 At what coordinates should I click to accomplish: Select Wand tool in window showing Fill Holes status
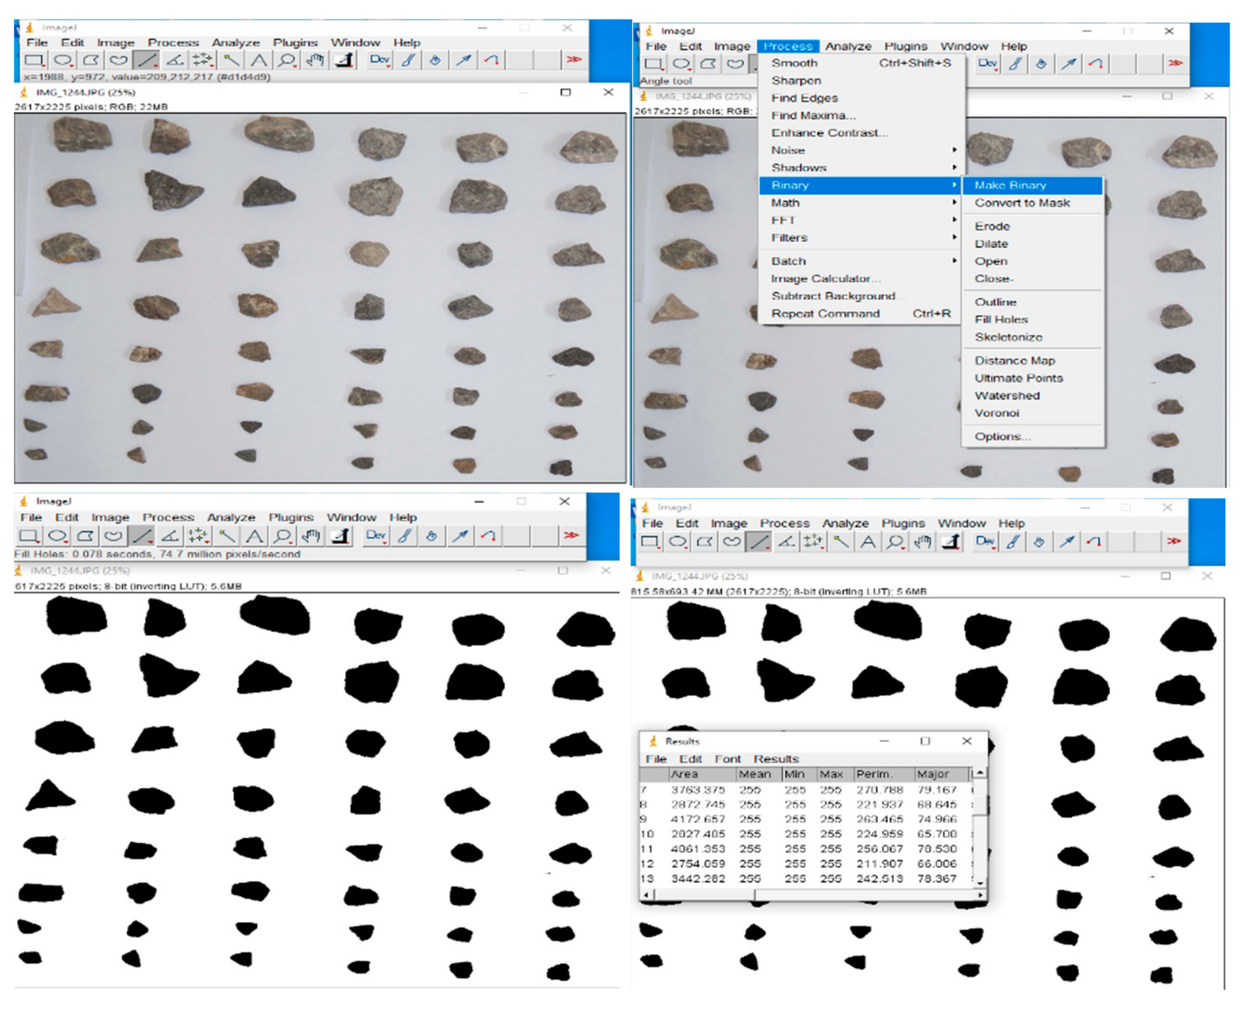(226, 536)
